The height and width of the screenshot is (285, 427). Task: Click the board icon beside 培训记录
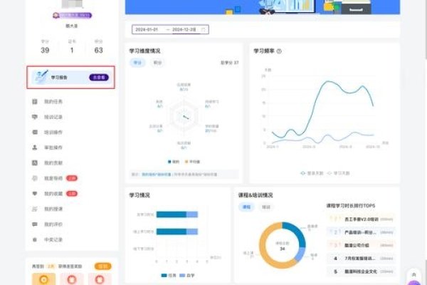(x=35, y=117)
